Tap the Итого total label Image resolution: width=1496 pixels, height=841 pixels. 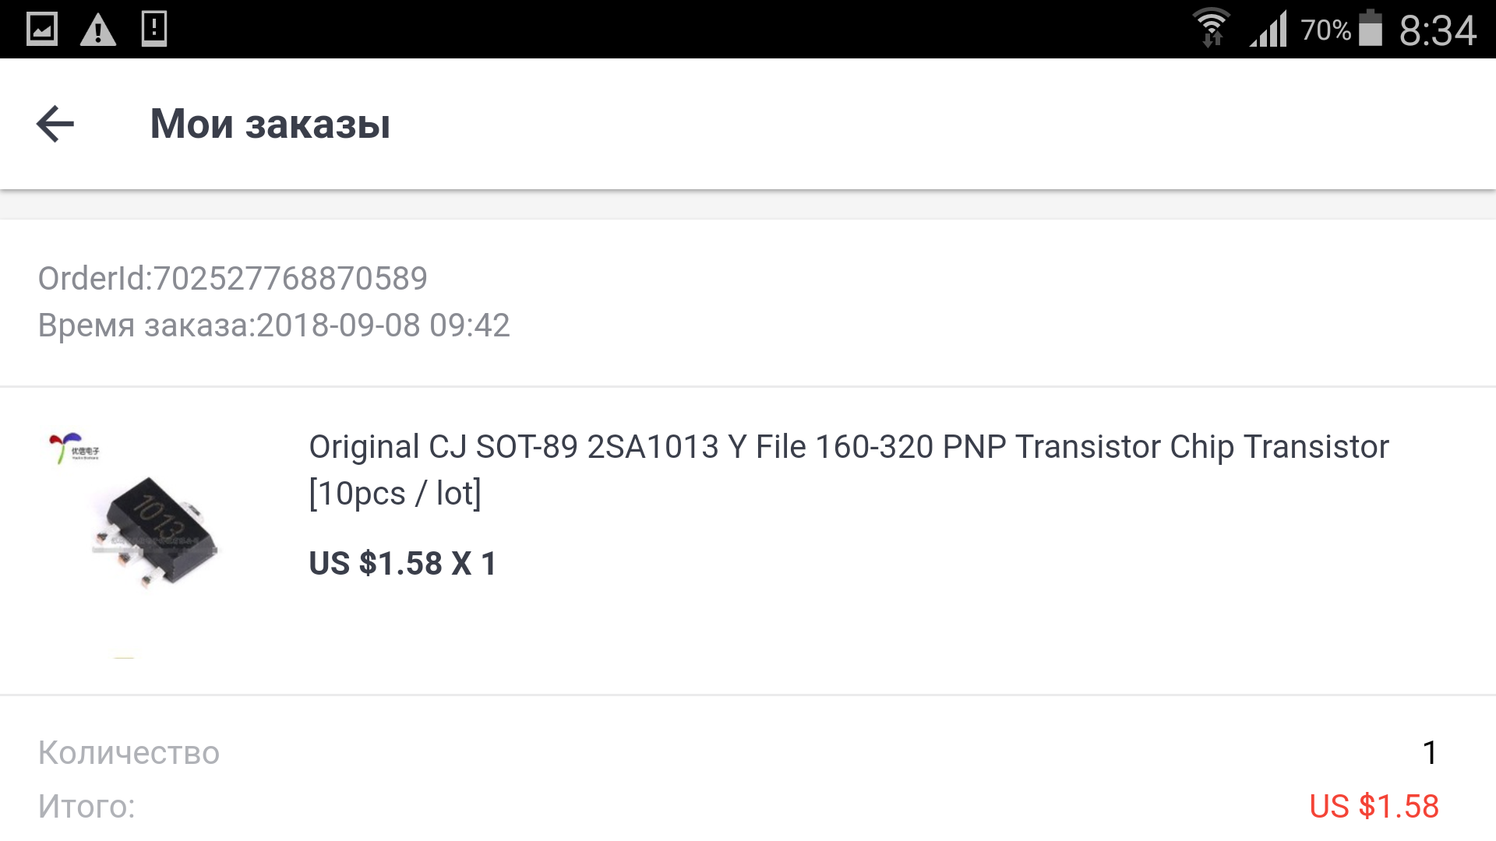tap(86, 807)
